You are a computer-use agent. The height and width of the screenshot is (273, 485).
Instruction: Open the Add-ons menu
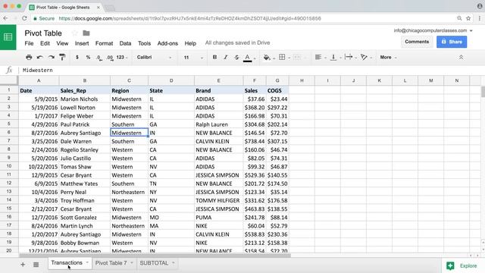click(x=167, y=43)
